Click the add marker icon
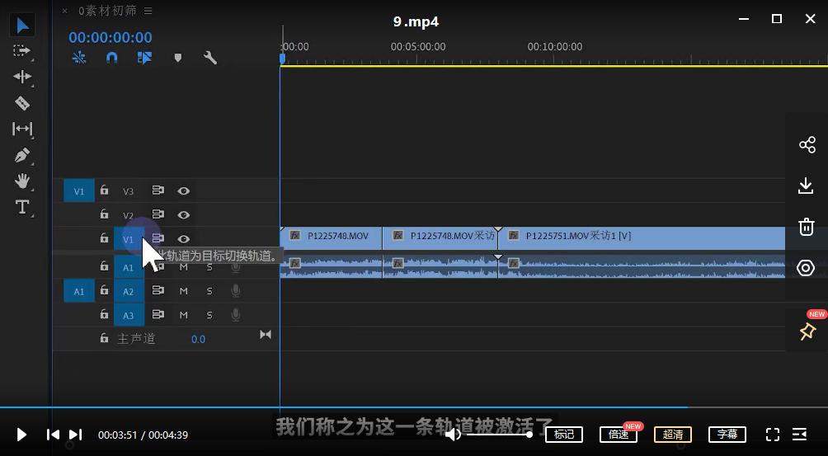Viewport: 828px width, 456px height. click(177, 58)
